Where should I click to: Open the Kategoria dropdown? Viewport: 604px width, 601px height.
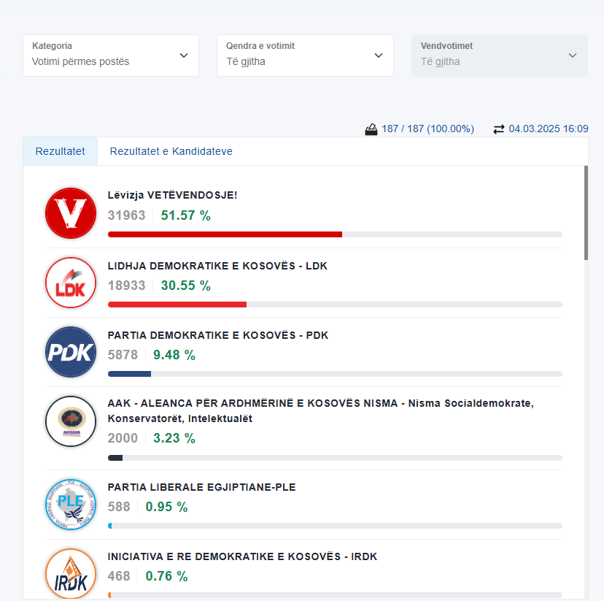pos(111,55)
